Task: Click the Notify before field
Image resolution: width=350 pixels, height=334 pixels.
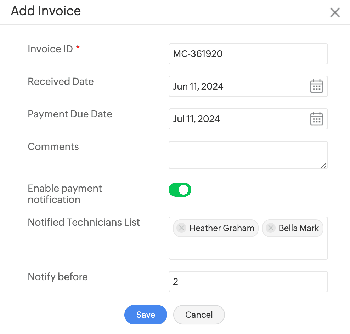Action: 248,282
